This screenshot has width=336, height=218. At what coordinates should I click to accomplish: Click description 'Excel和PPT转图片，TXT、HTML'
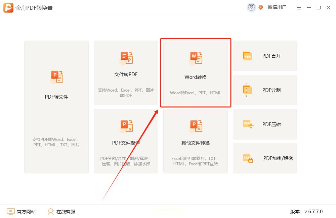[x=196, y=161]
